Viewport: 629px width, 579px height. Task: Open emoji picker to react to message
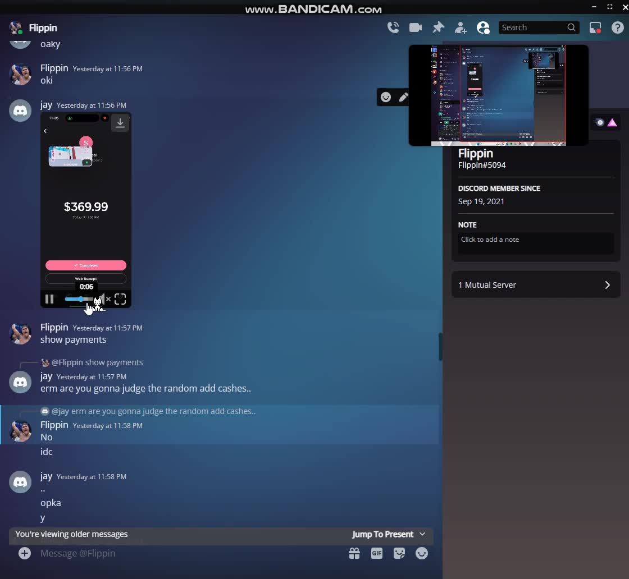(386, 97)
